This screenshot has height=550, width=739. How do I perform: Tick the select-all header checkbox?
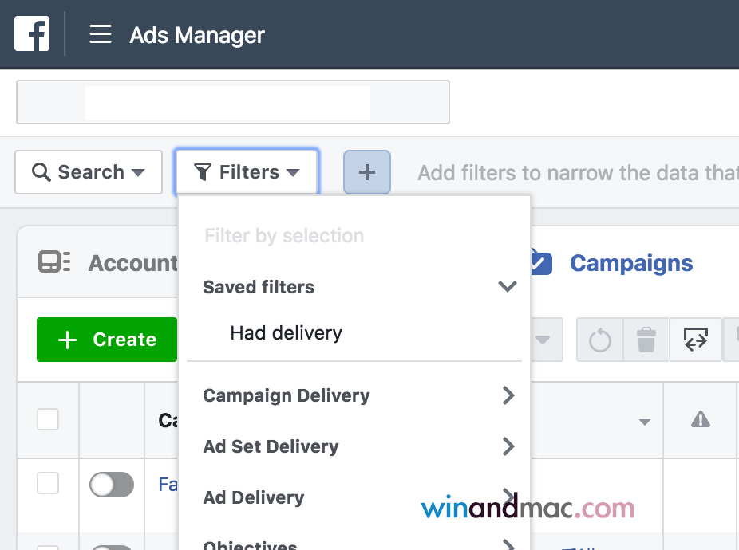coord(48,419)
